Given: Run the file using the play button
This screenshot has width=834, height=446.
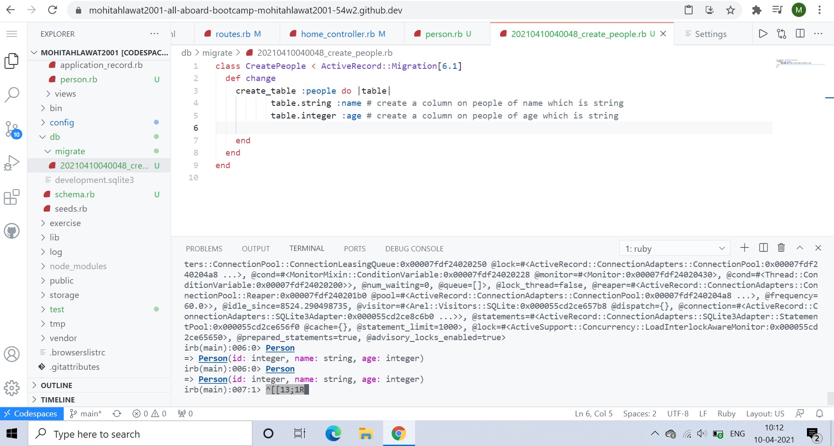Looking at the screenshot, I should tap(763, 34).
